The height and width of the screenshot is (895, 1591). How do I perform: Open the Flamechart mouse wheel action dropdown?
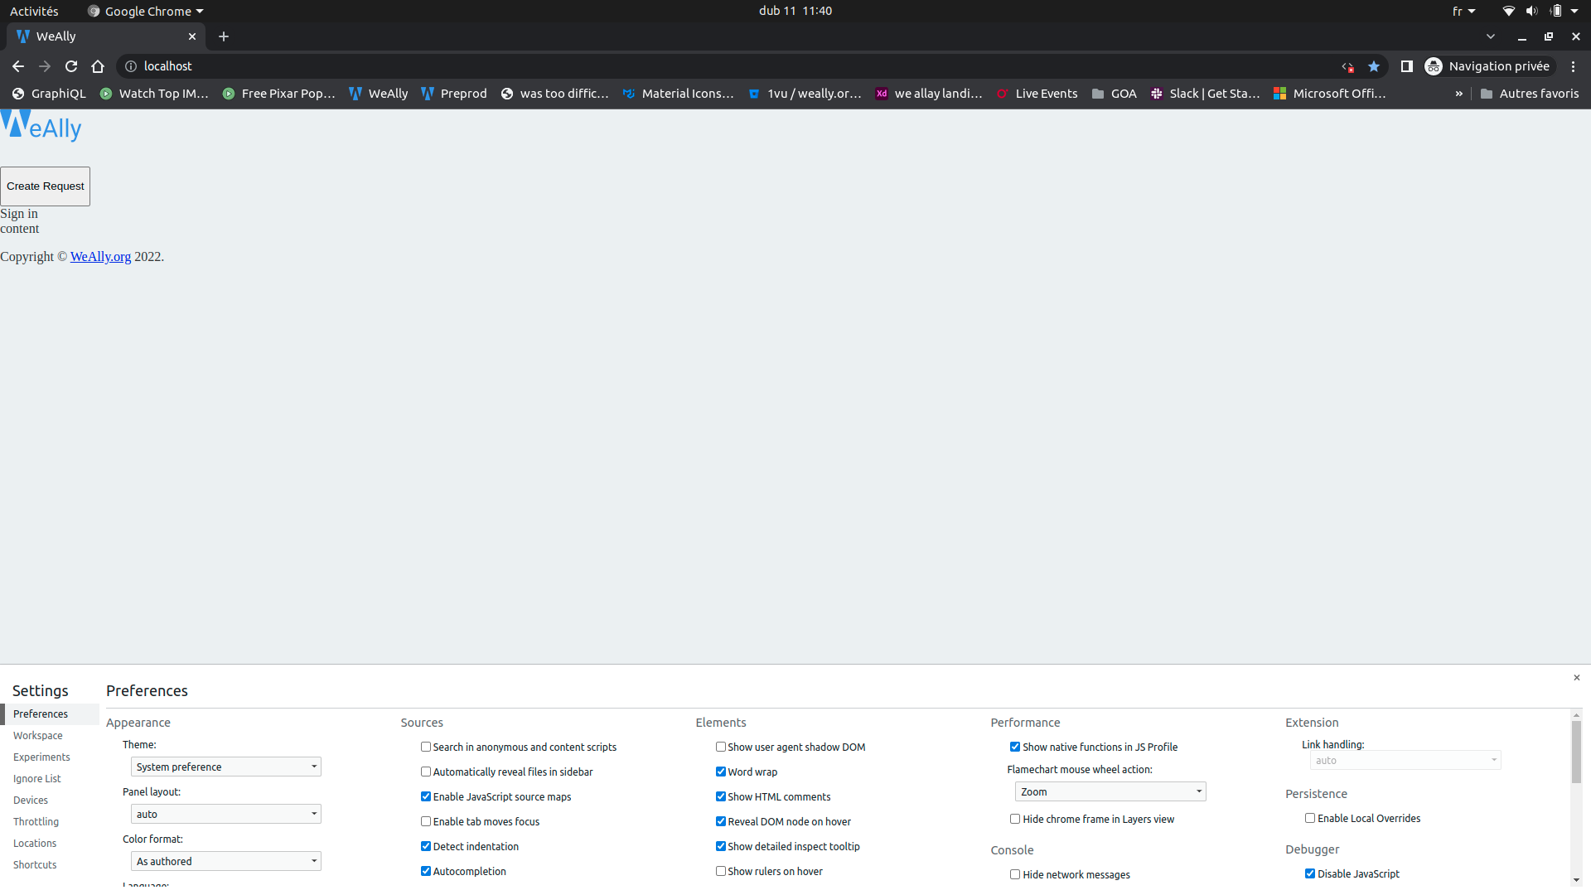[x=1110, y=791]
